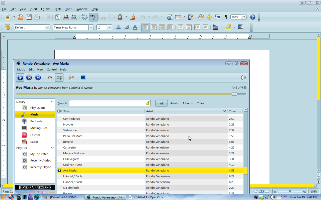The height and width of the screenshot is (200, 321).
Task: Open the Music menu in Rhythmbox
Action: (21, 69)
